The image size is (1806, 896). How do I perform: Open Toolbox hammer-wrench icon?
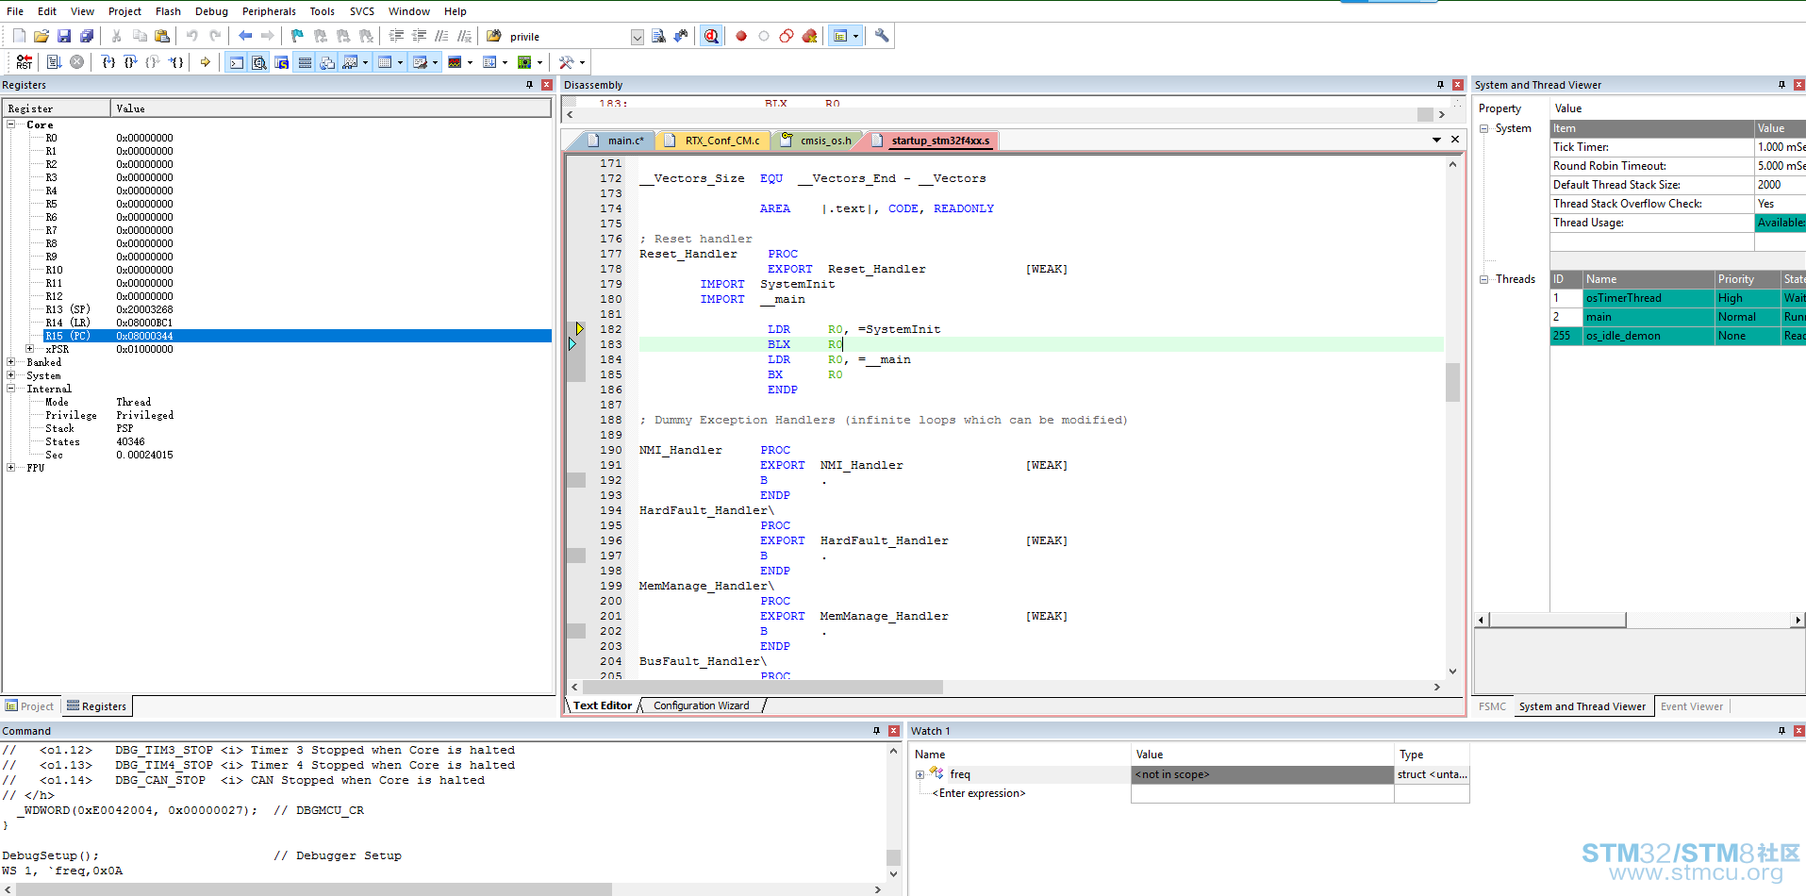tap(566, 62)
